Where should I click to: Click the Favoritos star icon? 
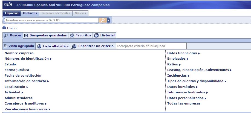pyautogui.click(x=72, y=35)
